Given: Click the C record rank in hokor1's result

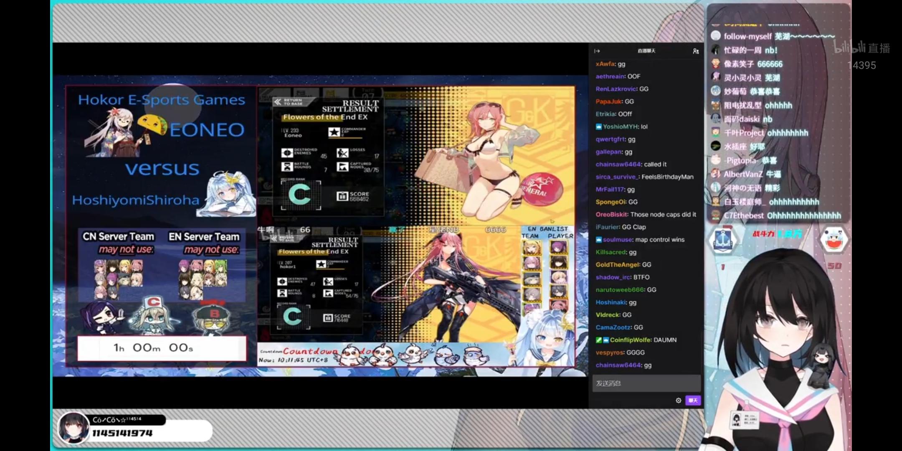Looking at the screenshot, I should [293, 317].
